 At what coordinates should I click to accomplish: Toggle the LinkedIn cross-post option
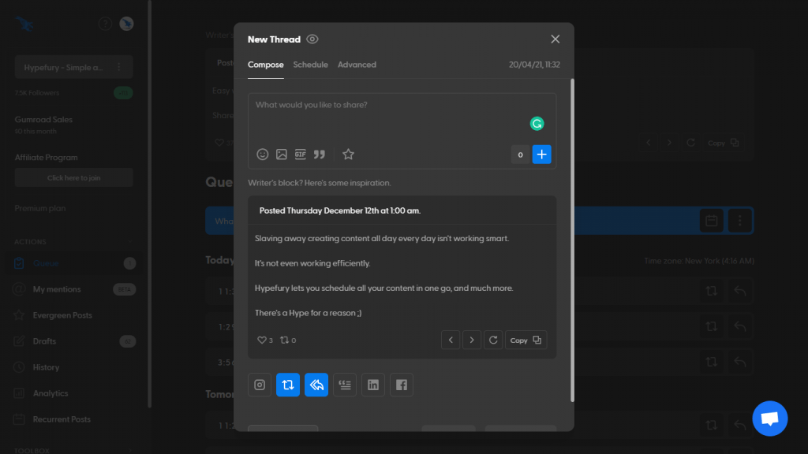pyautogui.click(x=373, y=385)
